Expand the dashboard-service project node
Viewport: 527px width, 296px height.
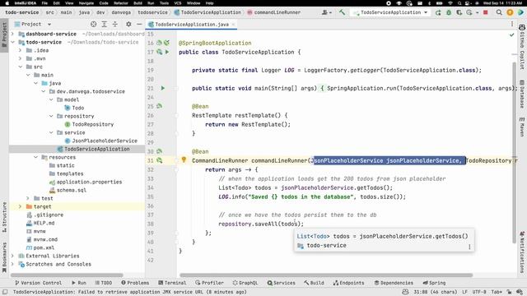pos(13,34)
